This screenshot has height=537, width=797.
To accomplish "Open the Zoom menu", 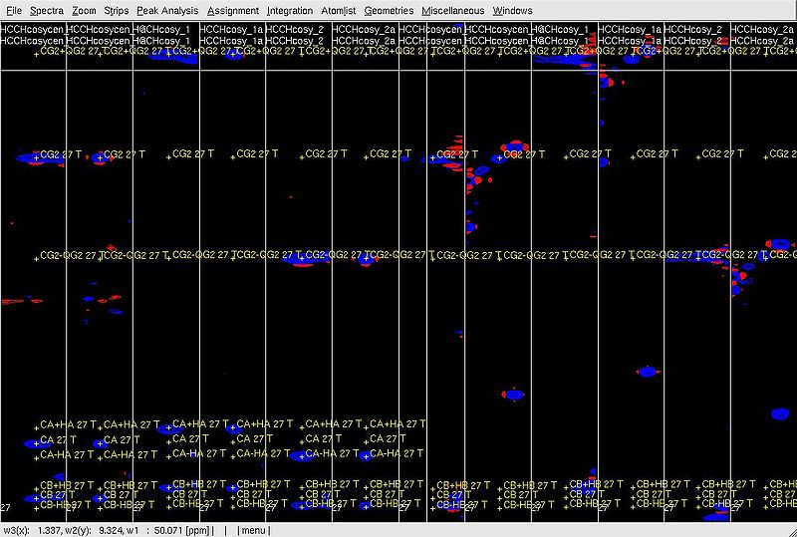I will 84,10.
